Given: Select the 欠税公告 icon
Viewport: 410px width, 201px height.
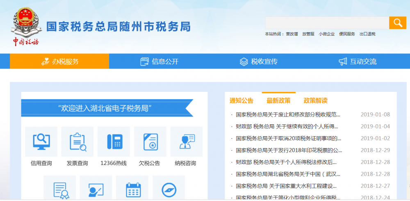Looking at the screenshot, I should click(x=150, y=142).
